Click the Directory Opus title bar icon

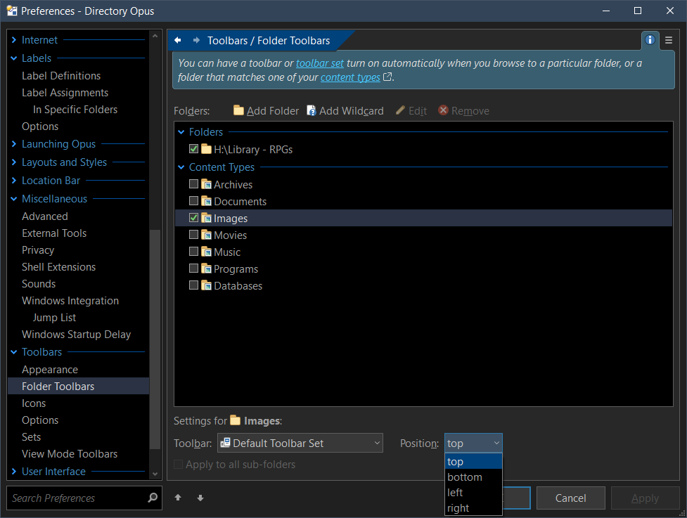[x=12, y=11]
